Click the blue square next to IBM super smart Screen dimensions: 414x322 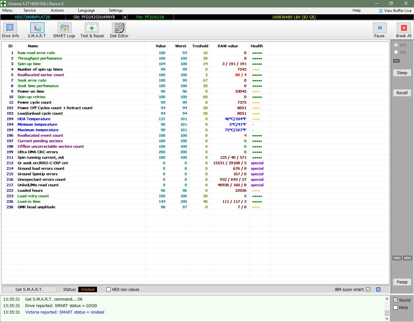coord(378,290)
